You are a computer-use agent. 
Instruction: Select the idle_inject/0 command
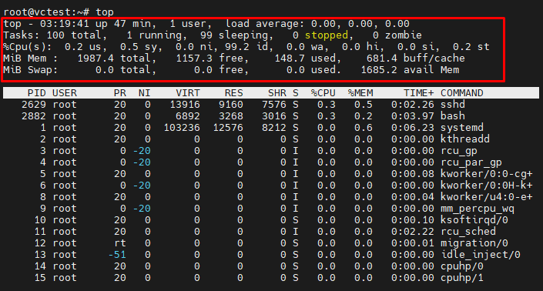(x=480, y=255)
